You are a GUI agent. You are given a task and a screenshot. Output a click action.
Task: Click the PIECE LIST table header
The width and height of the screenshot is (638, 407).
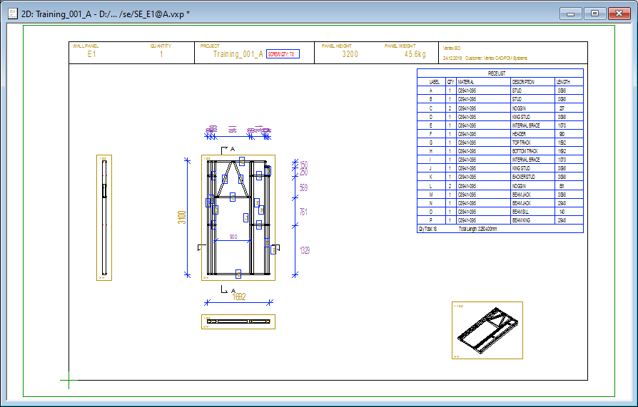(x=499, y=73)
